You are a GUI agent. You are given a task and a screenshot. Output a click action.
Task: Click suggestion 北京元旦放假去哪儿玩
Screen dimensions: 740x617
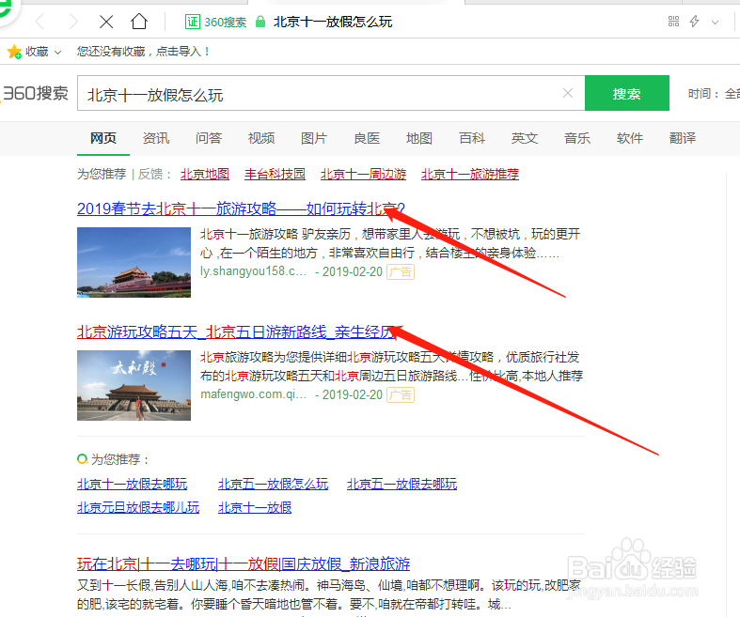point(138,507)
